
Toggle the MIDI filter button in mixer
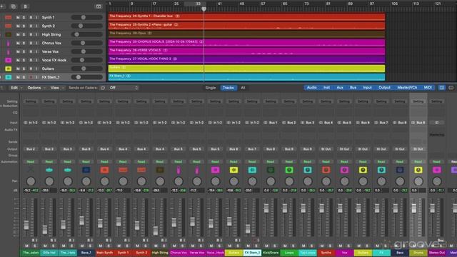point(428,87)
